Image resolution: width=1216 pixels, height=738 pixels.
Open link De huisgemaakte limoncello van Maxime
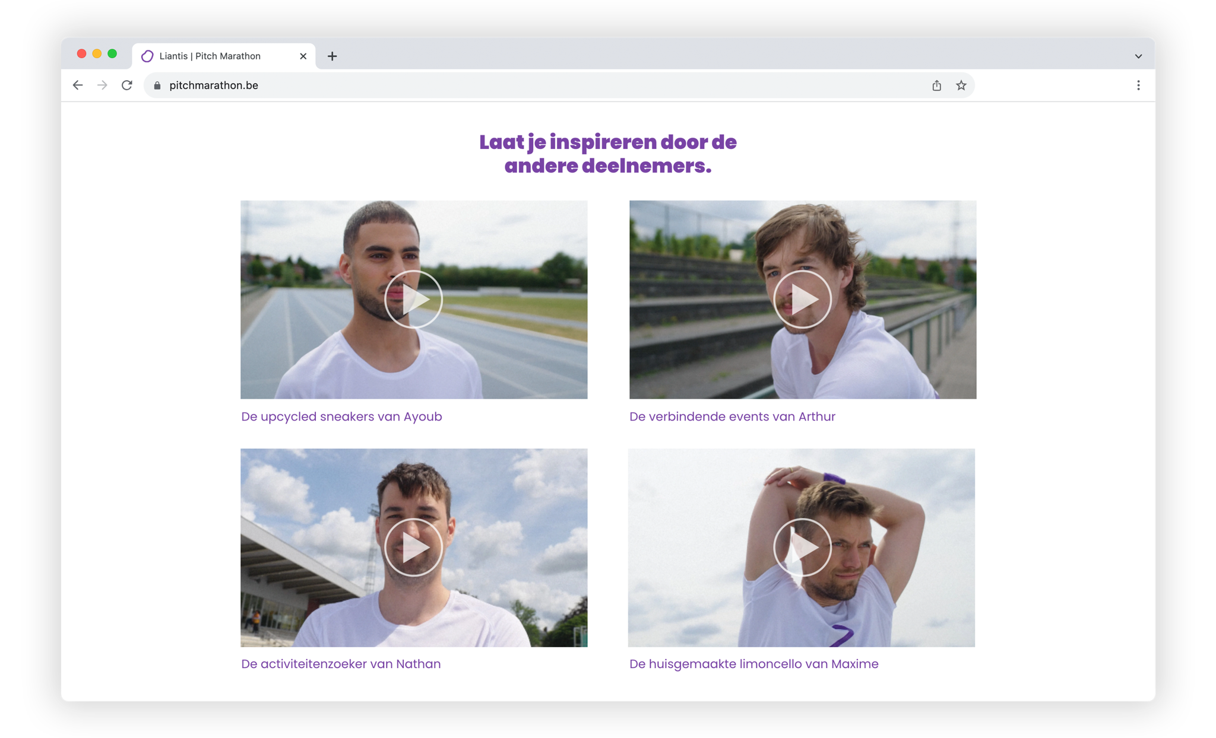(753, 664)
